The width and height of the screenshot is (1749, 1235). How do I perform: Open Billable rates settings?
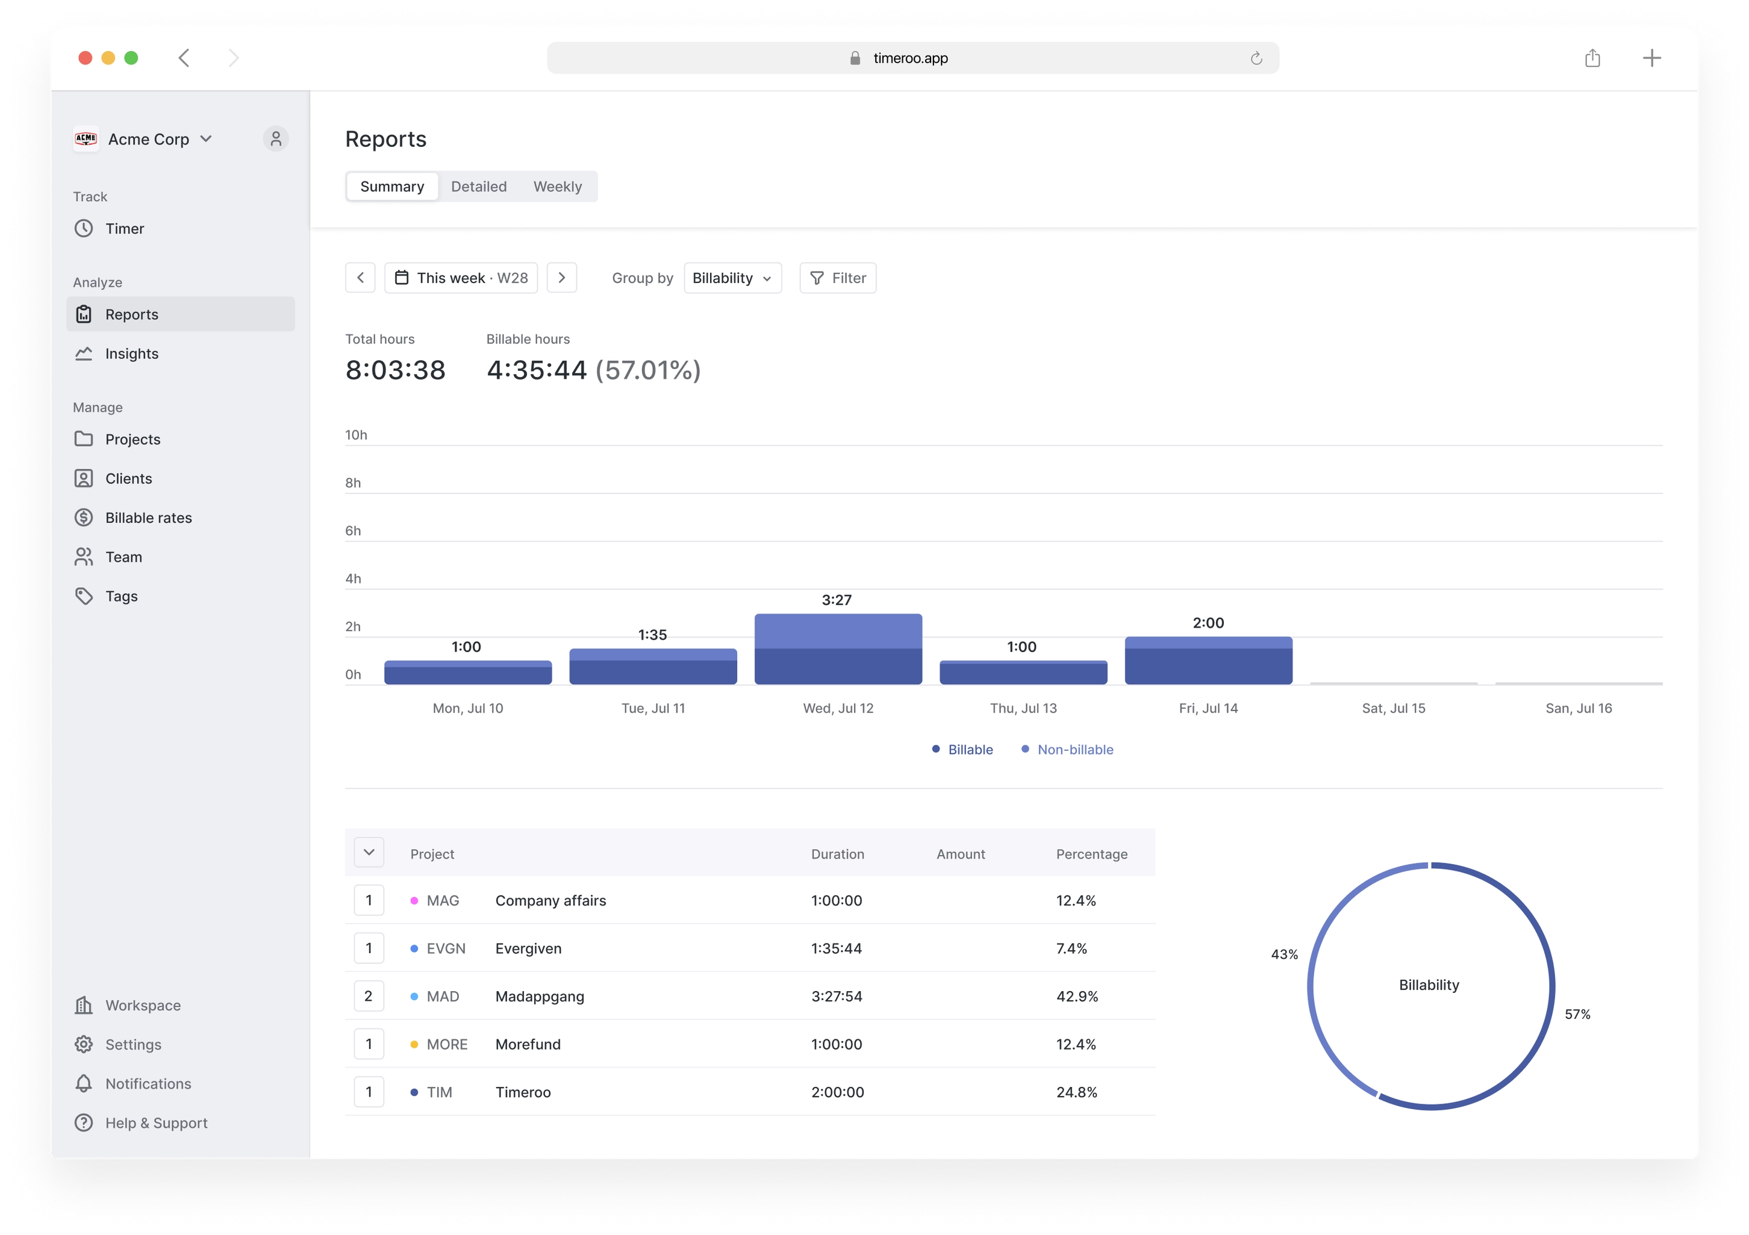coord(148,517)
